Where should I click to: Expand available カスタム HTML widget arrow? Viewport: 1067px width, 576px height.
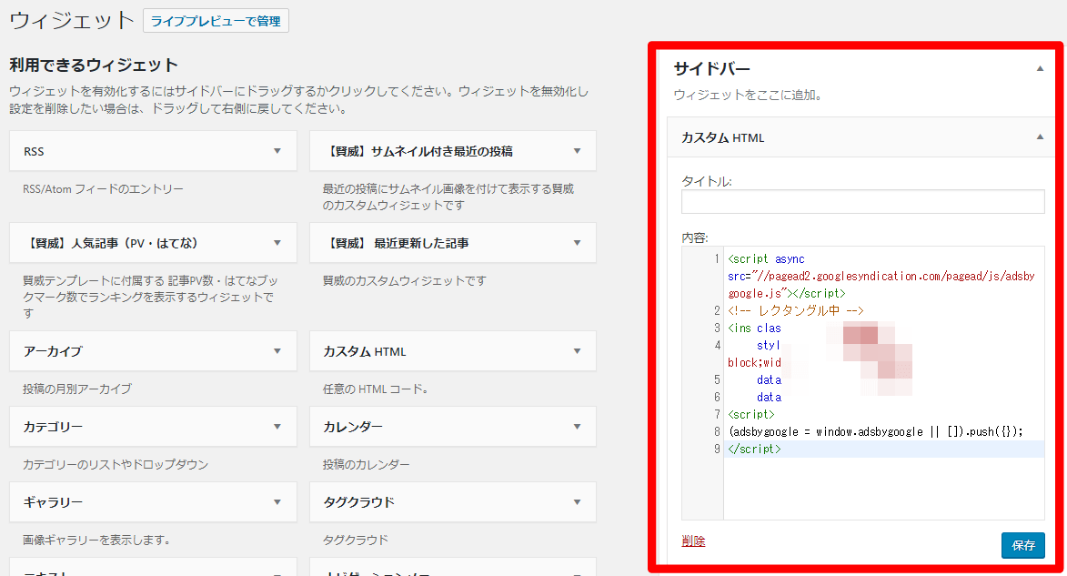tap(577, 351)
